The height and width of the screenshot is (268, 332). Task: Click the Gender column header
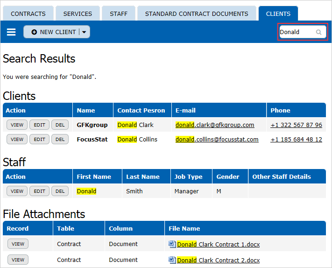tap(230, 176)
